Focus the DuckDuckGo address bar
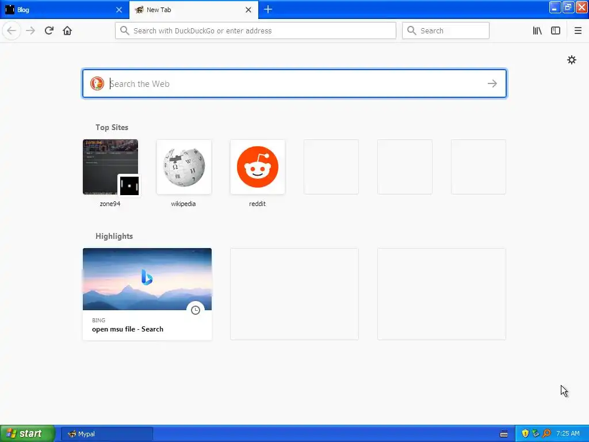The image size is (589, 442). (255, 31)
